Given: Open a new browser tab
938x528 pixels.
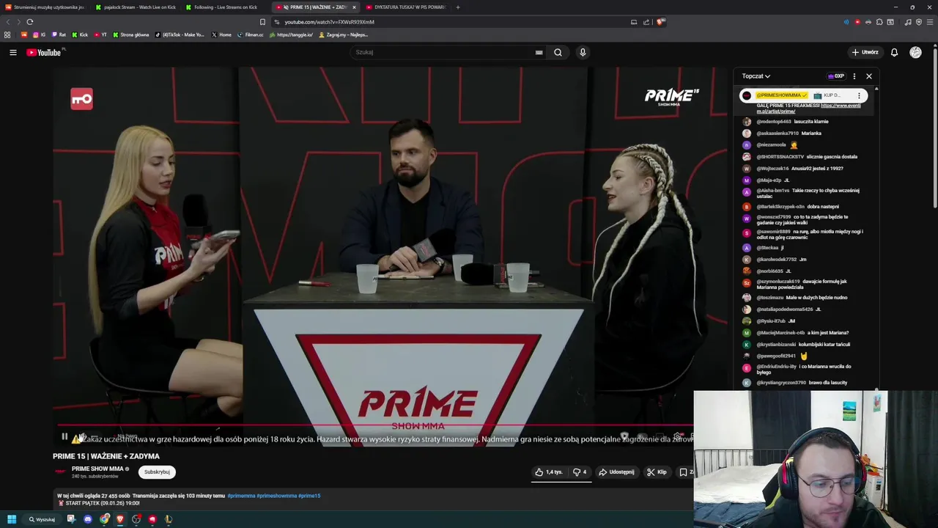Looking at the screenshot, I should tap(458, 7).
